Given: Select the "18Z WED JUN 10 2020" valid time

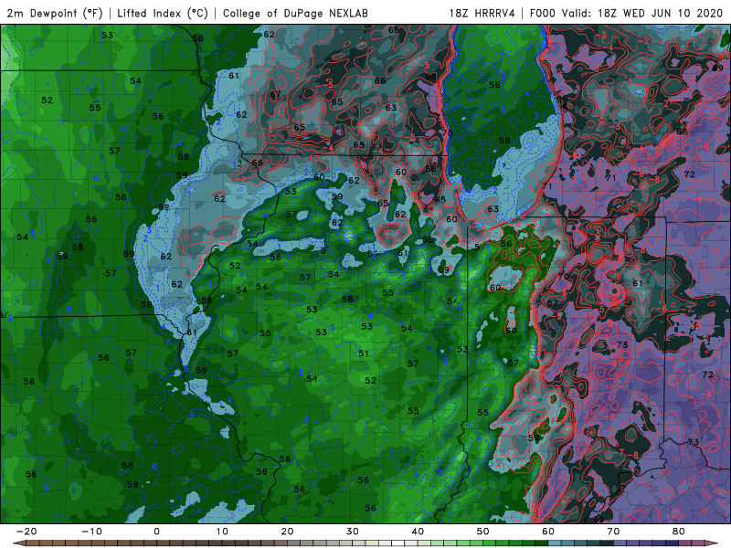Looking at the screenshot, I should click(660, 13).
